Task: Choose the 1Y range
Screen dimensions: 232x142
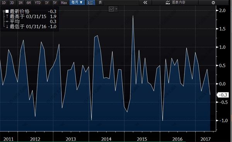Action: [47, 3]
